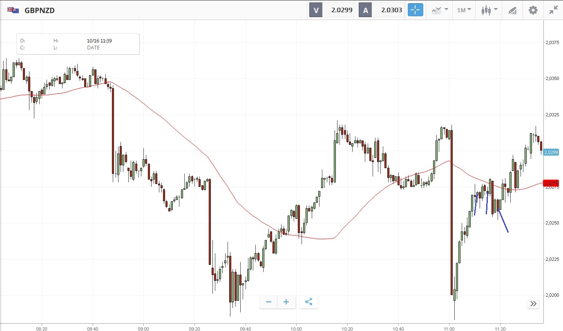Click the V sell price 2.0299 button
563x331 pixels.
pos(332,10)
